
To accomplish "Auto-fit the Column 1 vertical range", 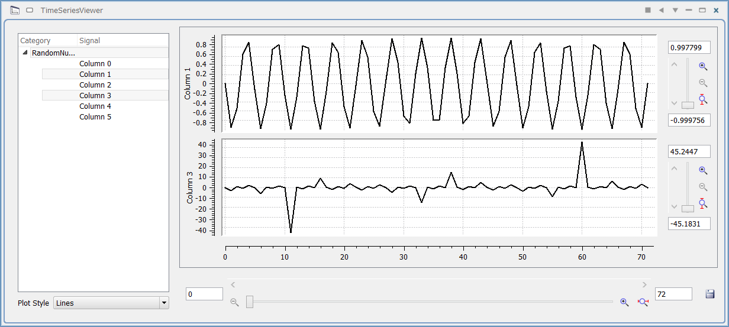I will tap(703, 99).
